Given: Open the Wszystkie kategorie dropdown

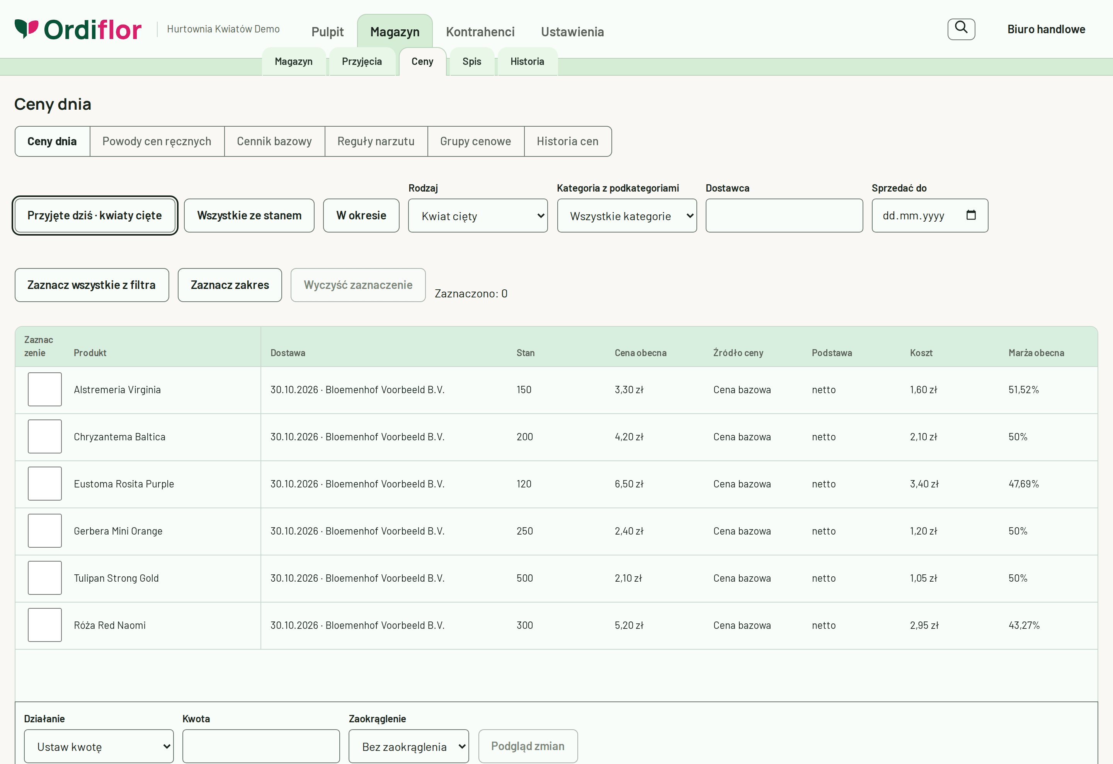Looking at the screenshot, I should click(x=626, y=216).
